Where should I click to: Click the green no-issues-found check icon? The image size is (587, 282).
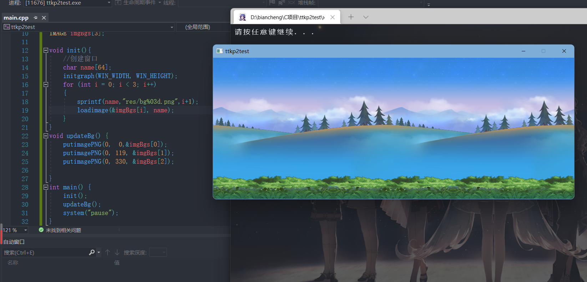[x=41, y=230]
